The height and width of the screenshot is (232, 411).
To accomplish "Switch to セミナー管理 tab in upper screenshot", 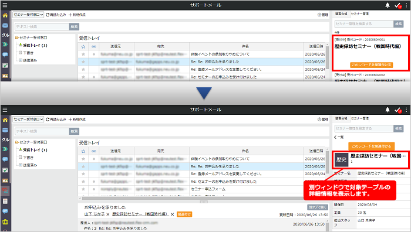I will pyautogui.click(x=359, y=14).
